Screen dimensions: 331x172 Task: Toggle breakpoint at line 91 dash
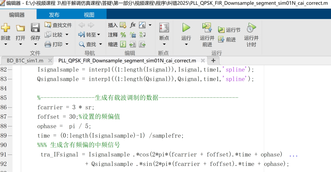click(x=10, y=155)
